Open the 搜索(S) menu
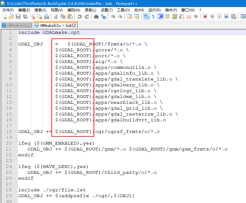This screenshot has height=203, width=246. [40, 10]
